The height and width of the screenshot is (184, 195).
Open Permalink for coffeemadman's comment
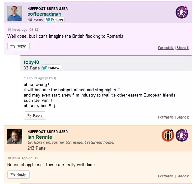(x=165, y=48)
